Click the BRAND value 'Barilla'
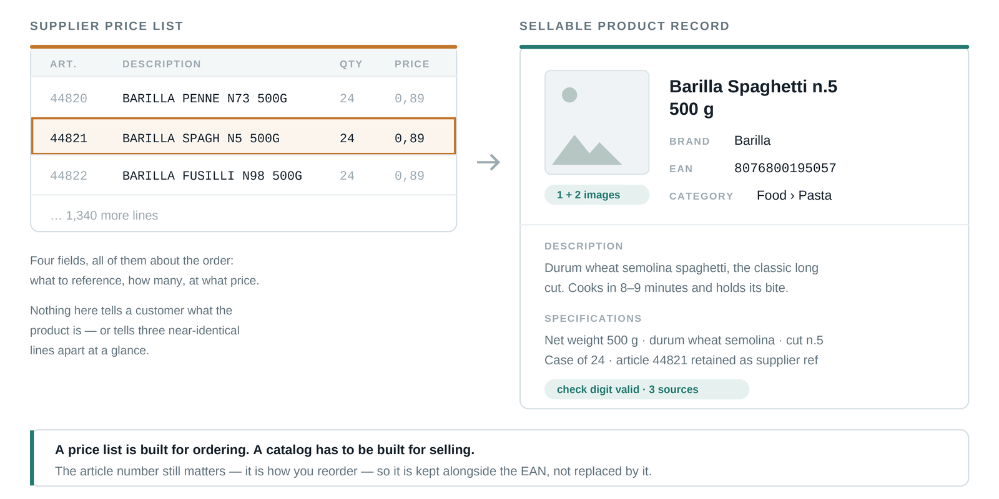 pos(752,140)
